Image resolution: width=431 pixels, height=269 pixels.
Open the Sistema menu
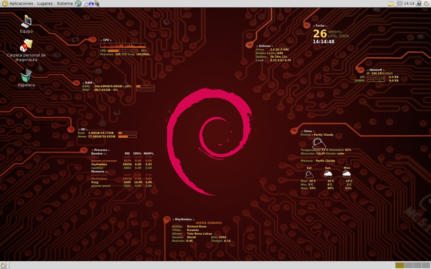point(65,4)
